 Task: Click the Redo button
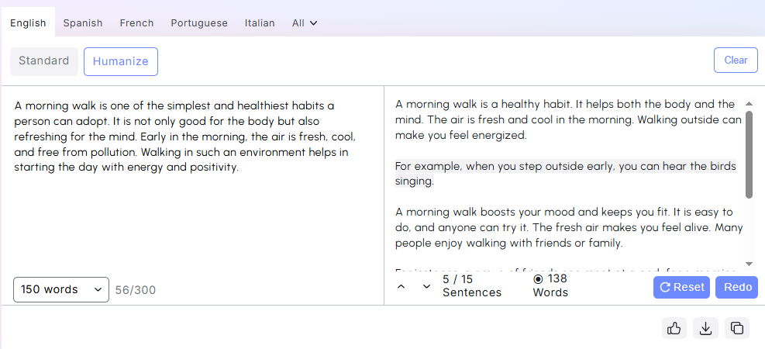737,287
